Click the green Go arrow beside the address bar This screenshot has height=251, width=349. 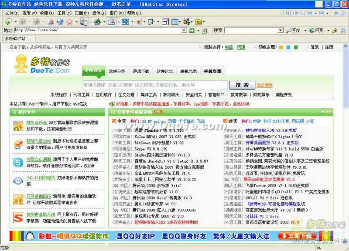(x=192, y=30)
